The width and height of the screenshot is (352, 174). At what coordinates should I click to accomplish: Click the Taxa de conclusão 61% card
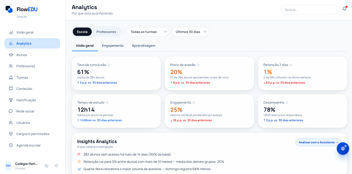(x=116, y=73)
